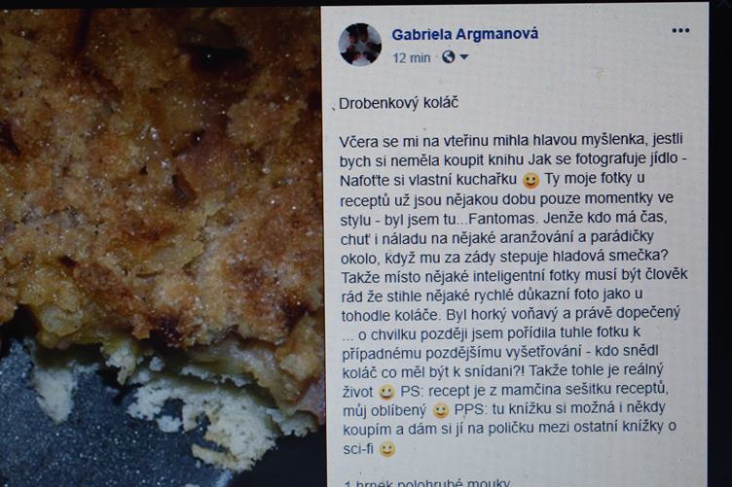732x487 pixels.
Task: Click the smiley emoji after oblíbený
Action: click(440, 410)
